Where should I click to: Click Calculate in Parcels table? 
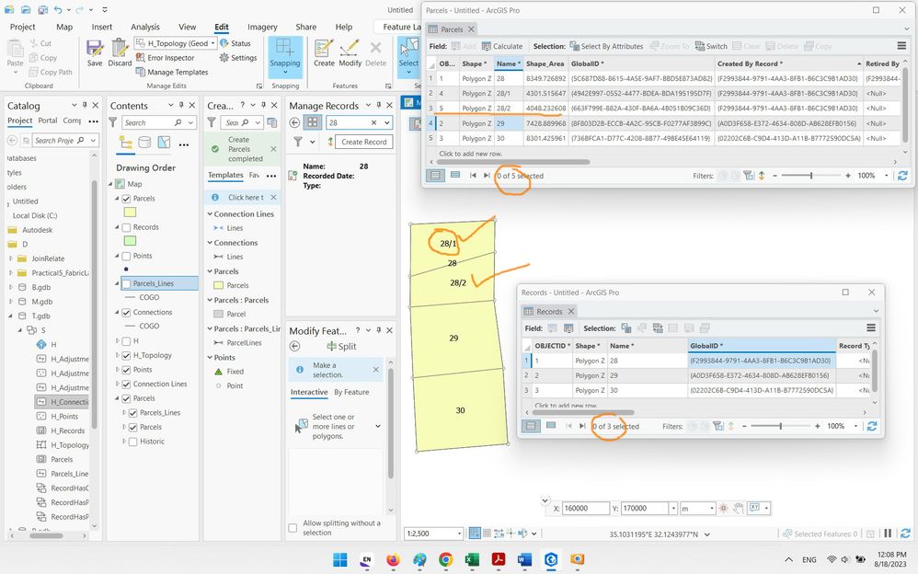pos(502,46)
